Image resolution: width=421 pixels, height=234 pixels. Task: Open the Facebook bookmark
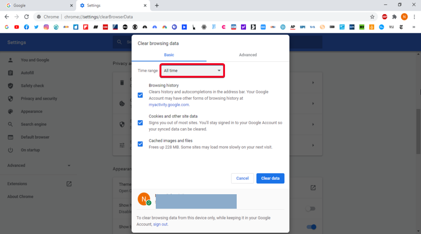pos(27,27)
